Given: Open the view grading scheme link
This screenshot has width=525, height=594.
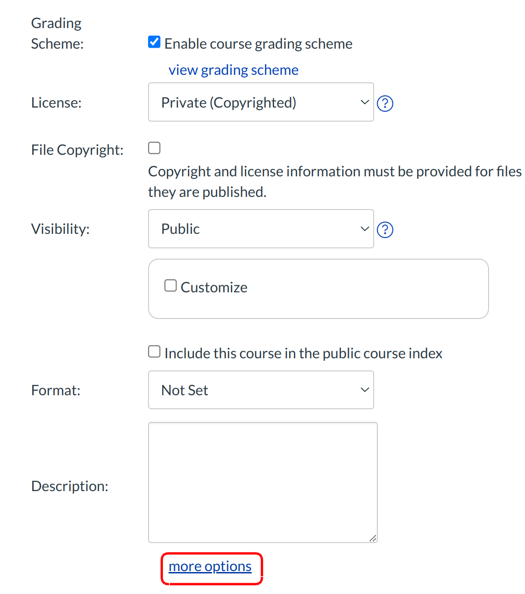Looking at the screenshot, I should [233, 70].
